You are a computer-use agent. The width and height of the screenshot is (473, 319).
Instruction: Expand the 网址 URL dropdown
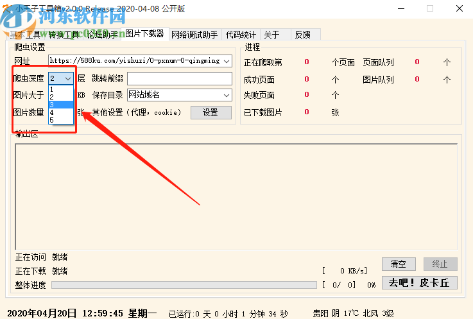click(x=227, y=61)
